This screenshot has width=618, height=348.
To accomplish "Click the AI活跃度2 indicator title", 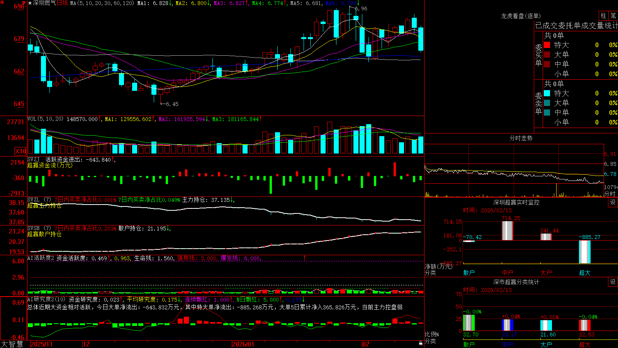I will (41, 258).
